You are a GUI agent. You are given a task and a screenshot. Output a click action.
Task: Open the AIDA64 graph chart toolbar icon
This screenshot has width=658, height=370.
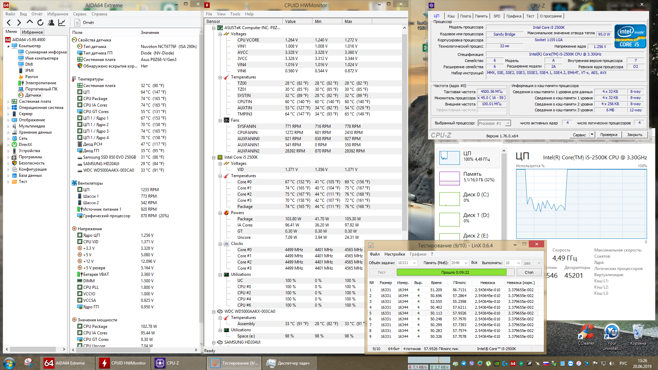coord(62,23)
